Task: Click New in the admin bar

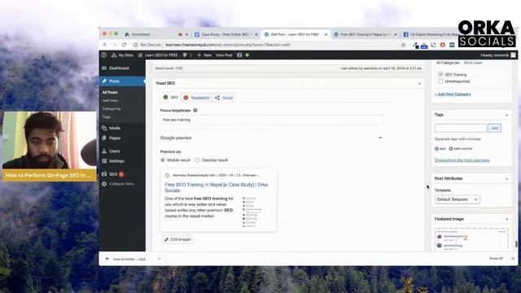Action: [x=204, y=55]
